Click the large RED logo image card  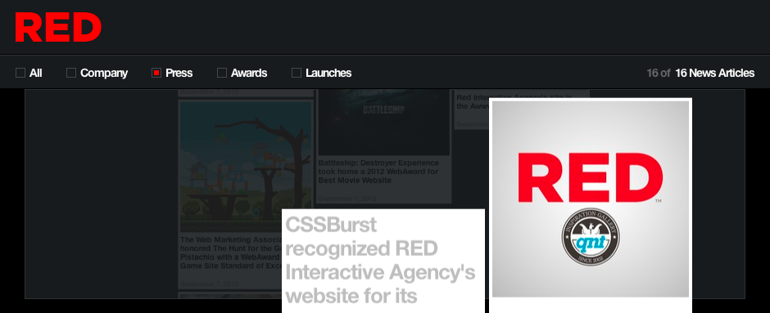591,199
